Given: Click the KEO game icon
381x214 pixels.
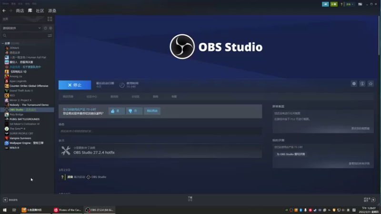Looking at the screenshot, I should 7,96.
